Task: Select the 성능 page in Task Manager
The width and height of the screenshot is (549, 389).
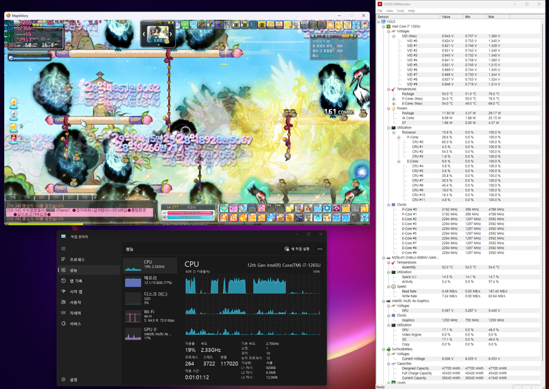Action: point(89,270)
